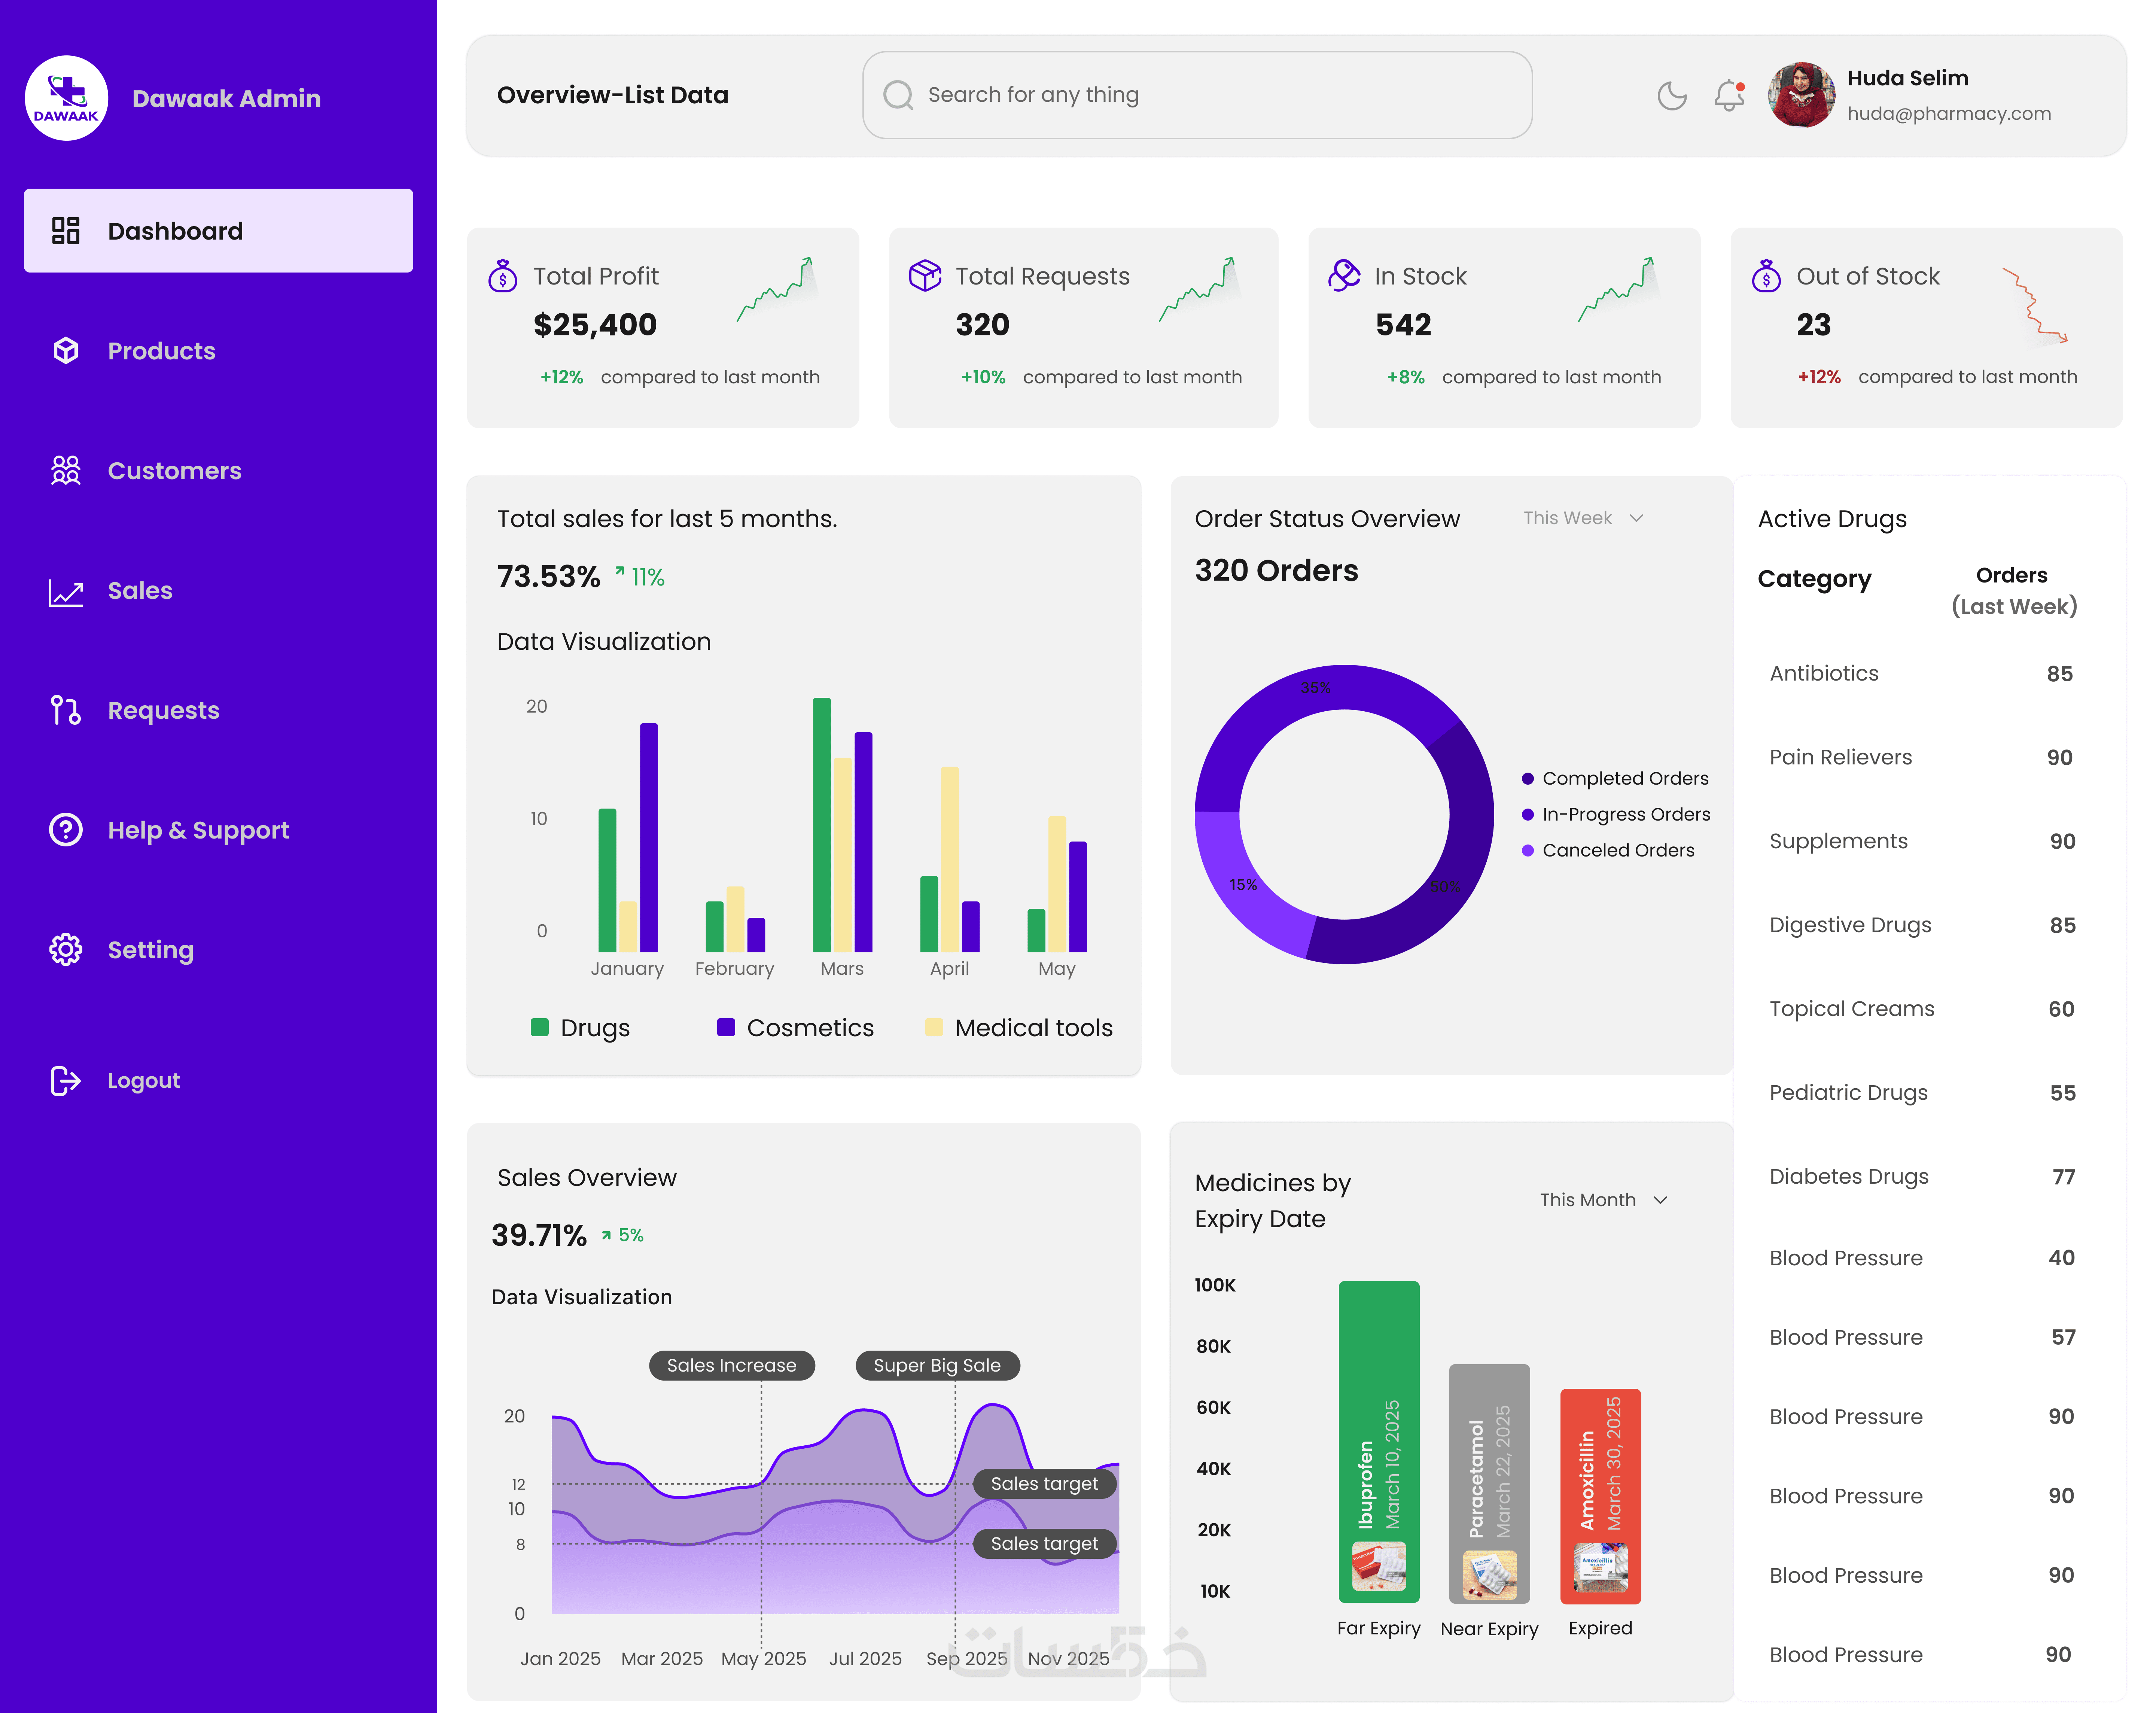Open notifications bell icon
The height and width of the screenshot is (1713, 2156).
pos(1728,96)
